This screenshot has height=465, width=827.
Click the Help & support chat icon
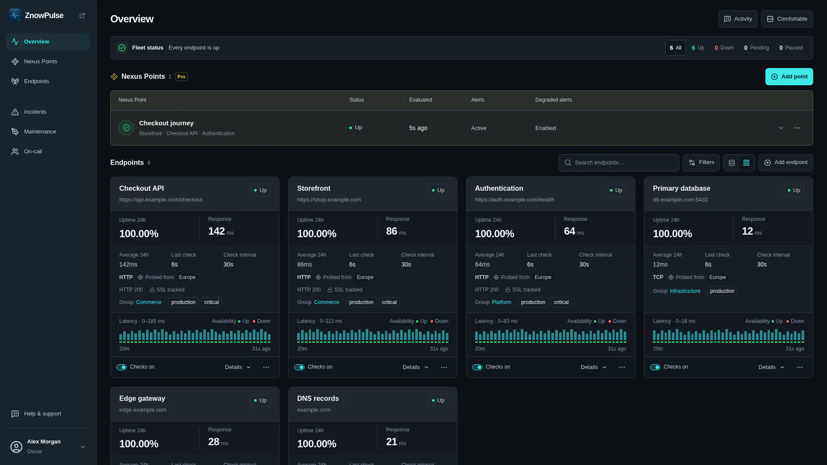tap(15, 414)
